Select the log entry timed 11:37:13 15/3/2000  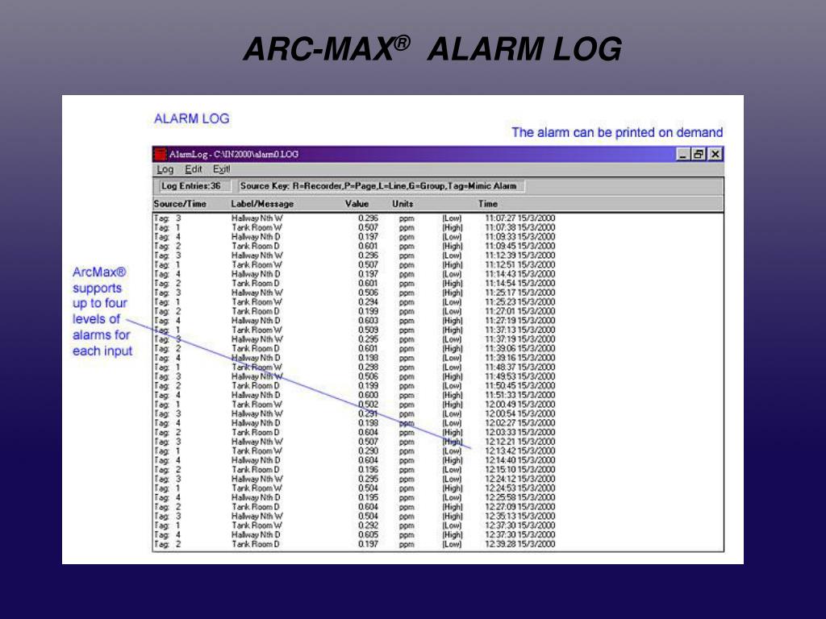point(354,330)
